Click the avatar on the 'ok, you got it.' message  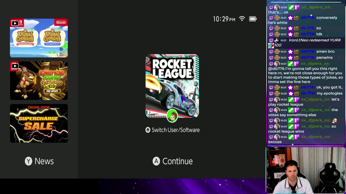(277, 87)
